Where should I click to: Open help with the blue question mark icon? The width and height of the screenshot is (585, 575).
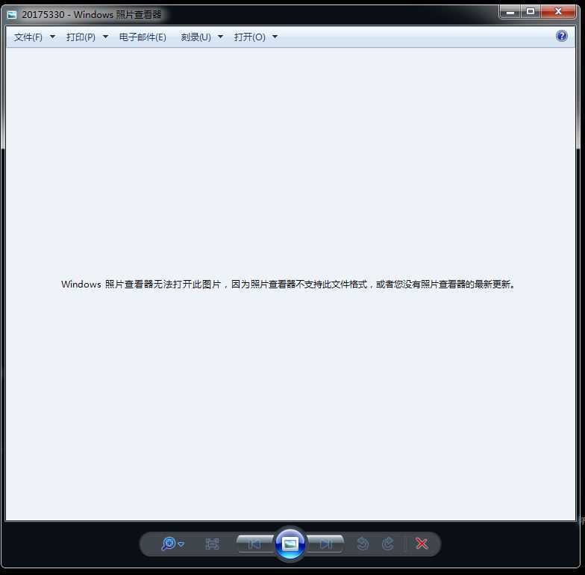[561, 36]
